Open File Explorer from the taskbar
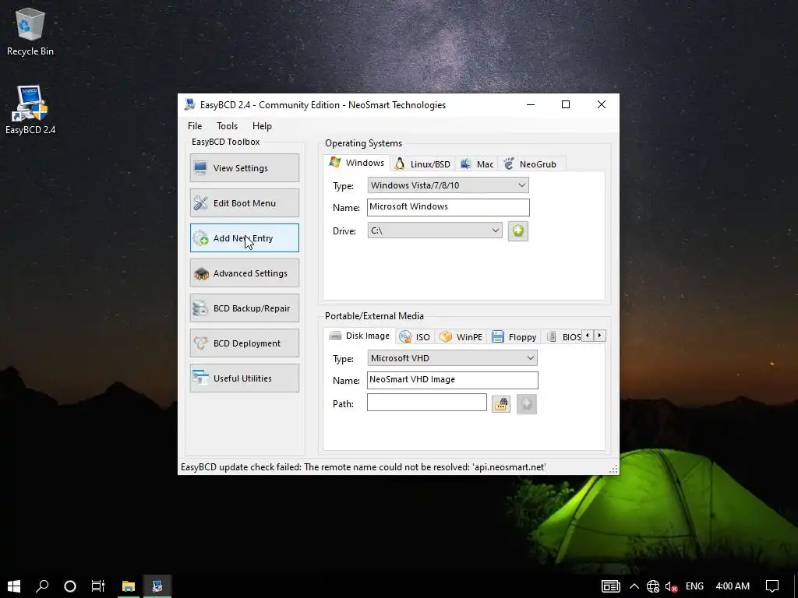This screenshot has width=798, height=598. (129, 586)
